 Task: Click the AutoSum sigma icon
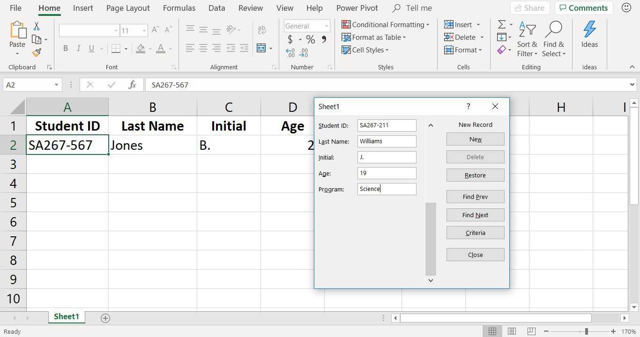point(501,25)
